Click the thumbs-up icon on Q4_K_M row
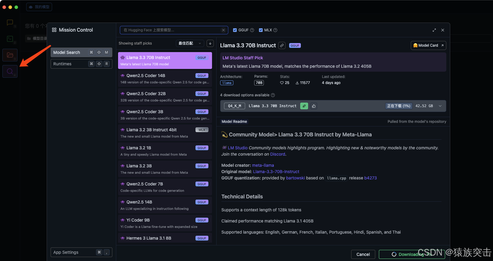Image resolution: width=493 pixels, height=261 pixels. click(x=314, y=106)
